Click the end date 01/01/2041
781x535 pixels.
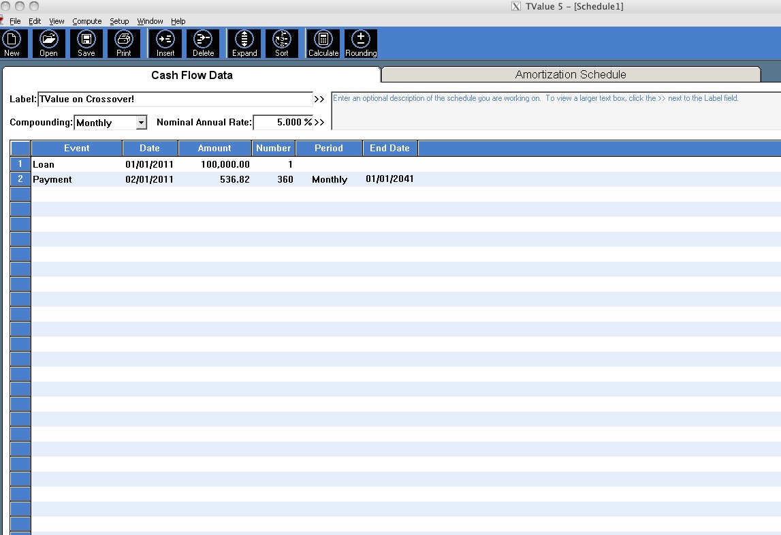[390, 179]
